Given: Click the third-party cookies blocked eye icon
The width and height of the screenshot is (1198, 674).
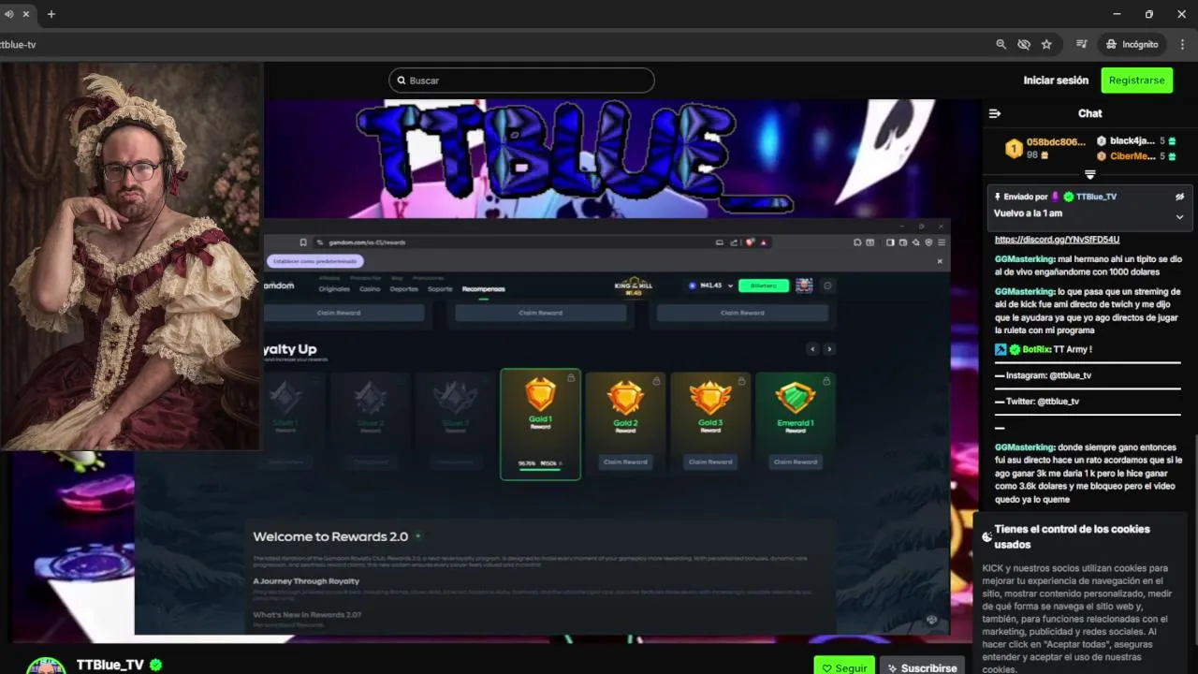Looking at the screenshot, I should click(x=1024, y=44).
